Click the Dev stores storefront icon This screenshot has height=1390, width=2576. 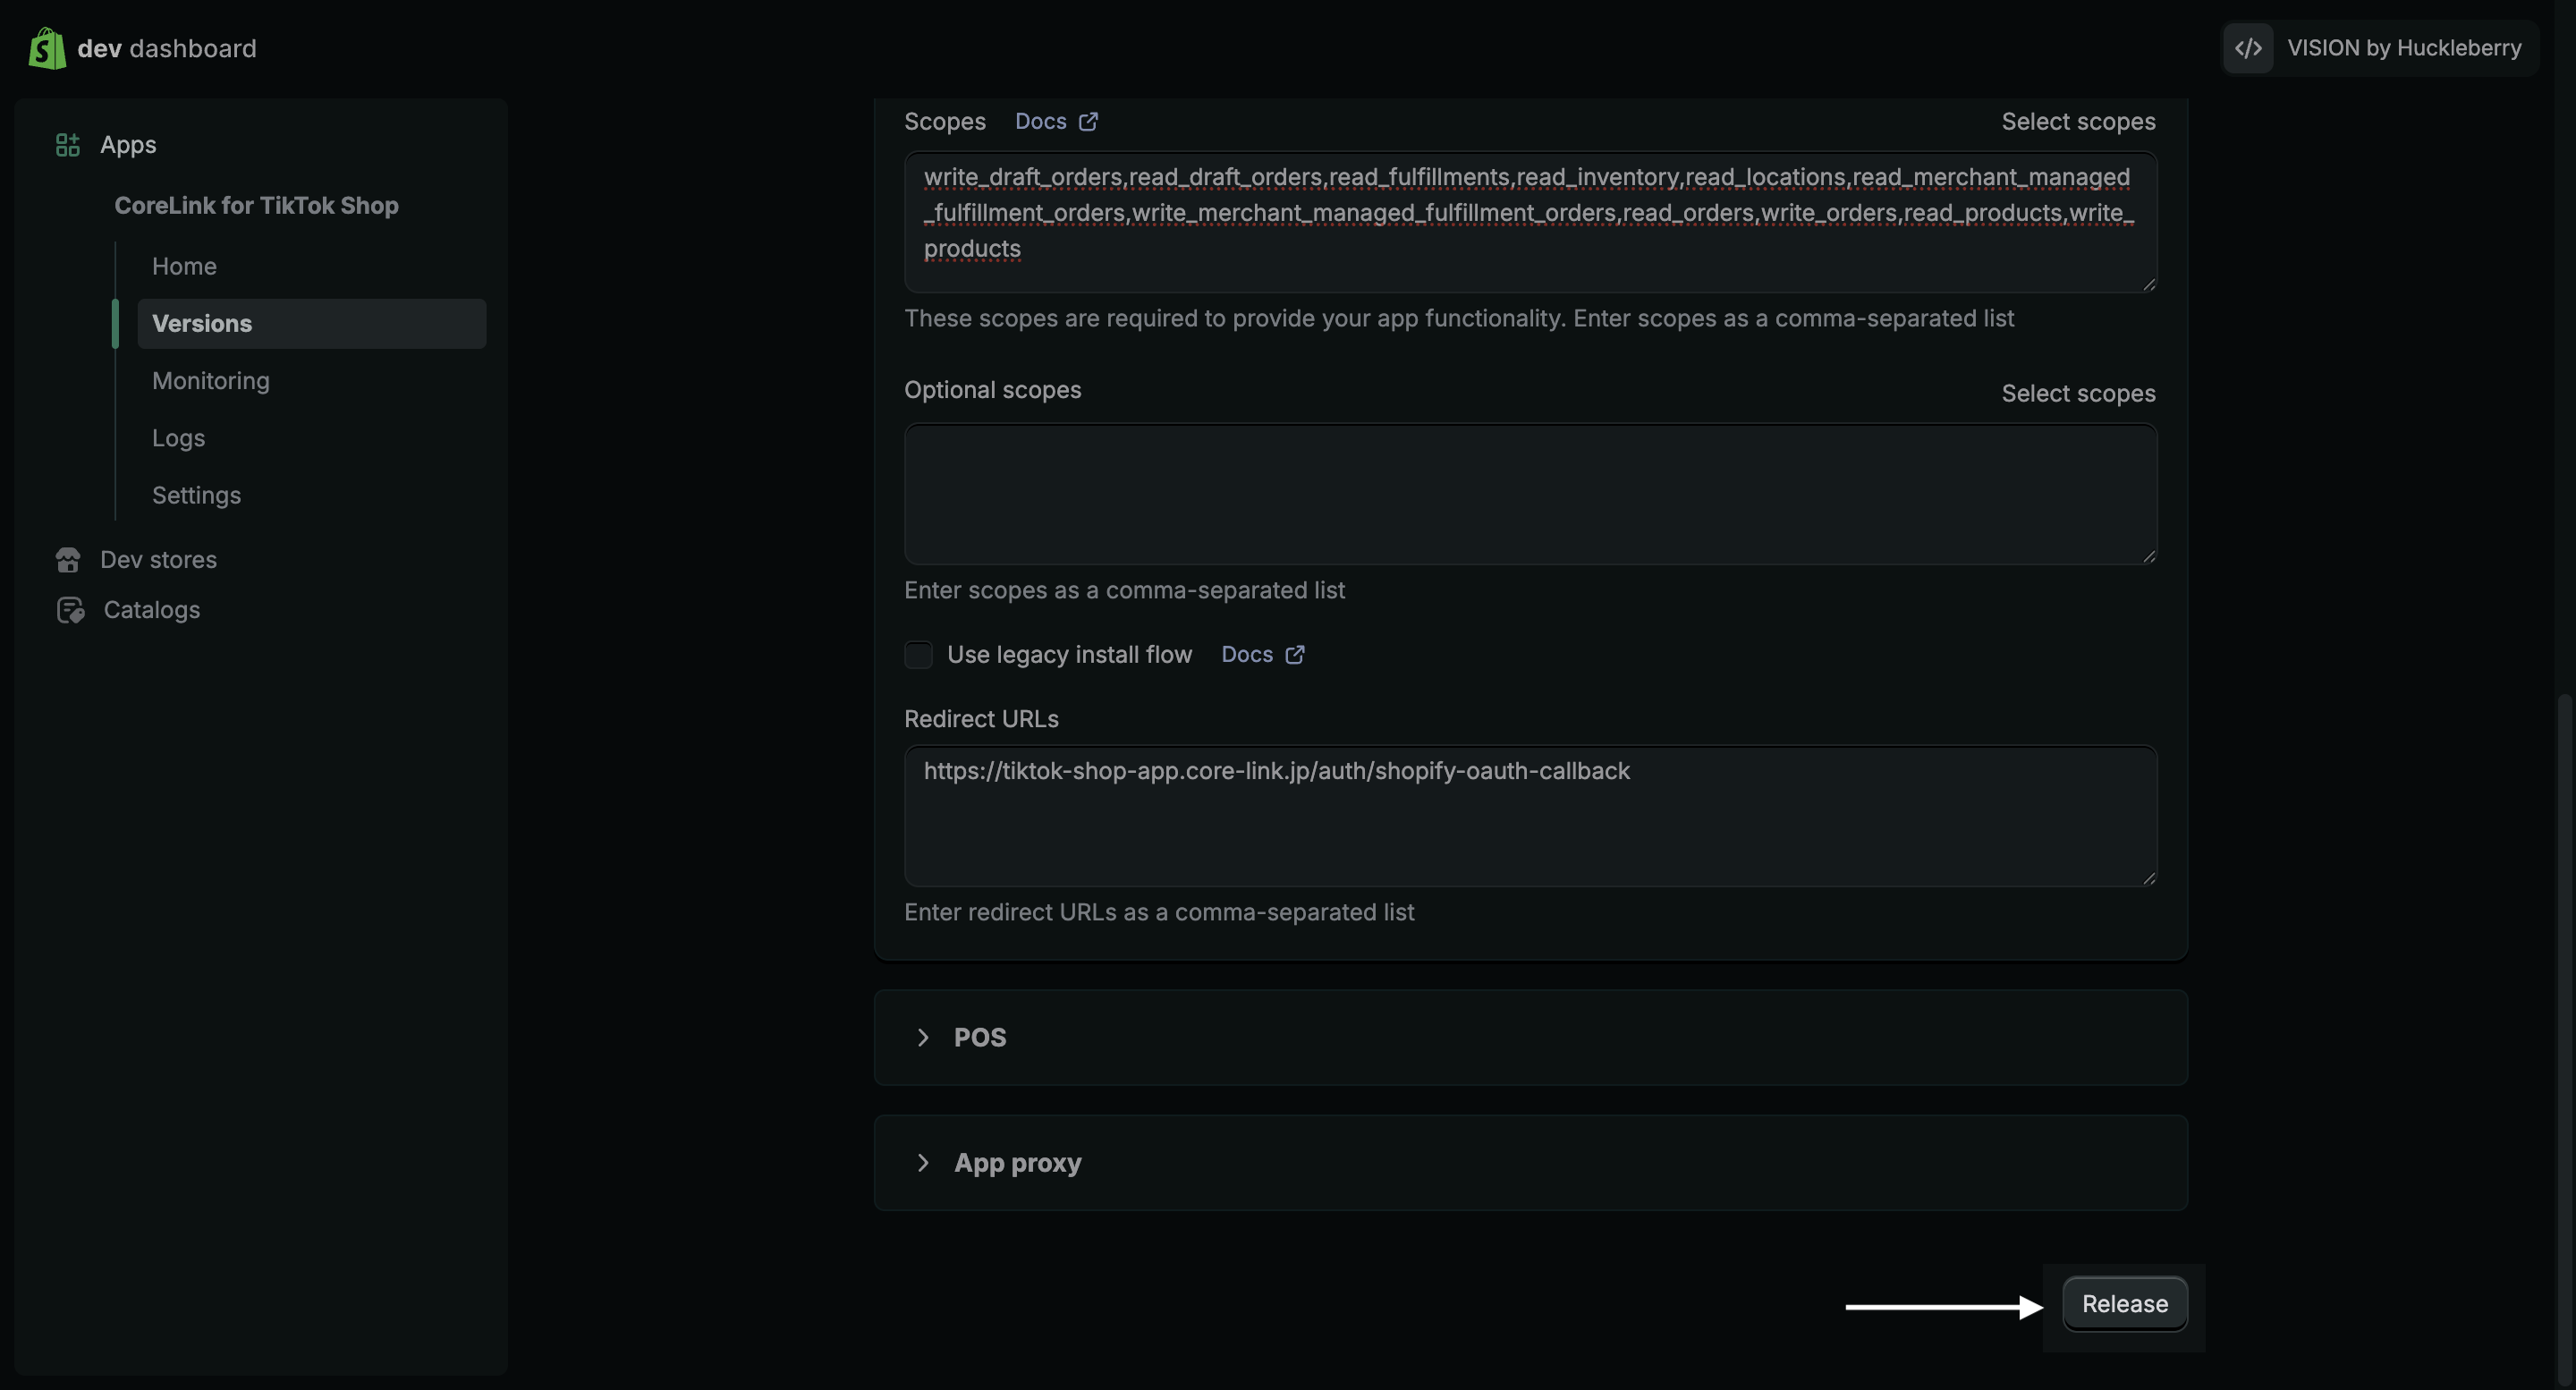click(x=68, y=560)
